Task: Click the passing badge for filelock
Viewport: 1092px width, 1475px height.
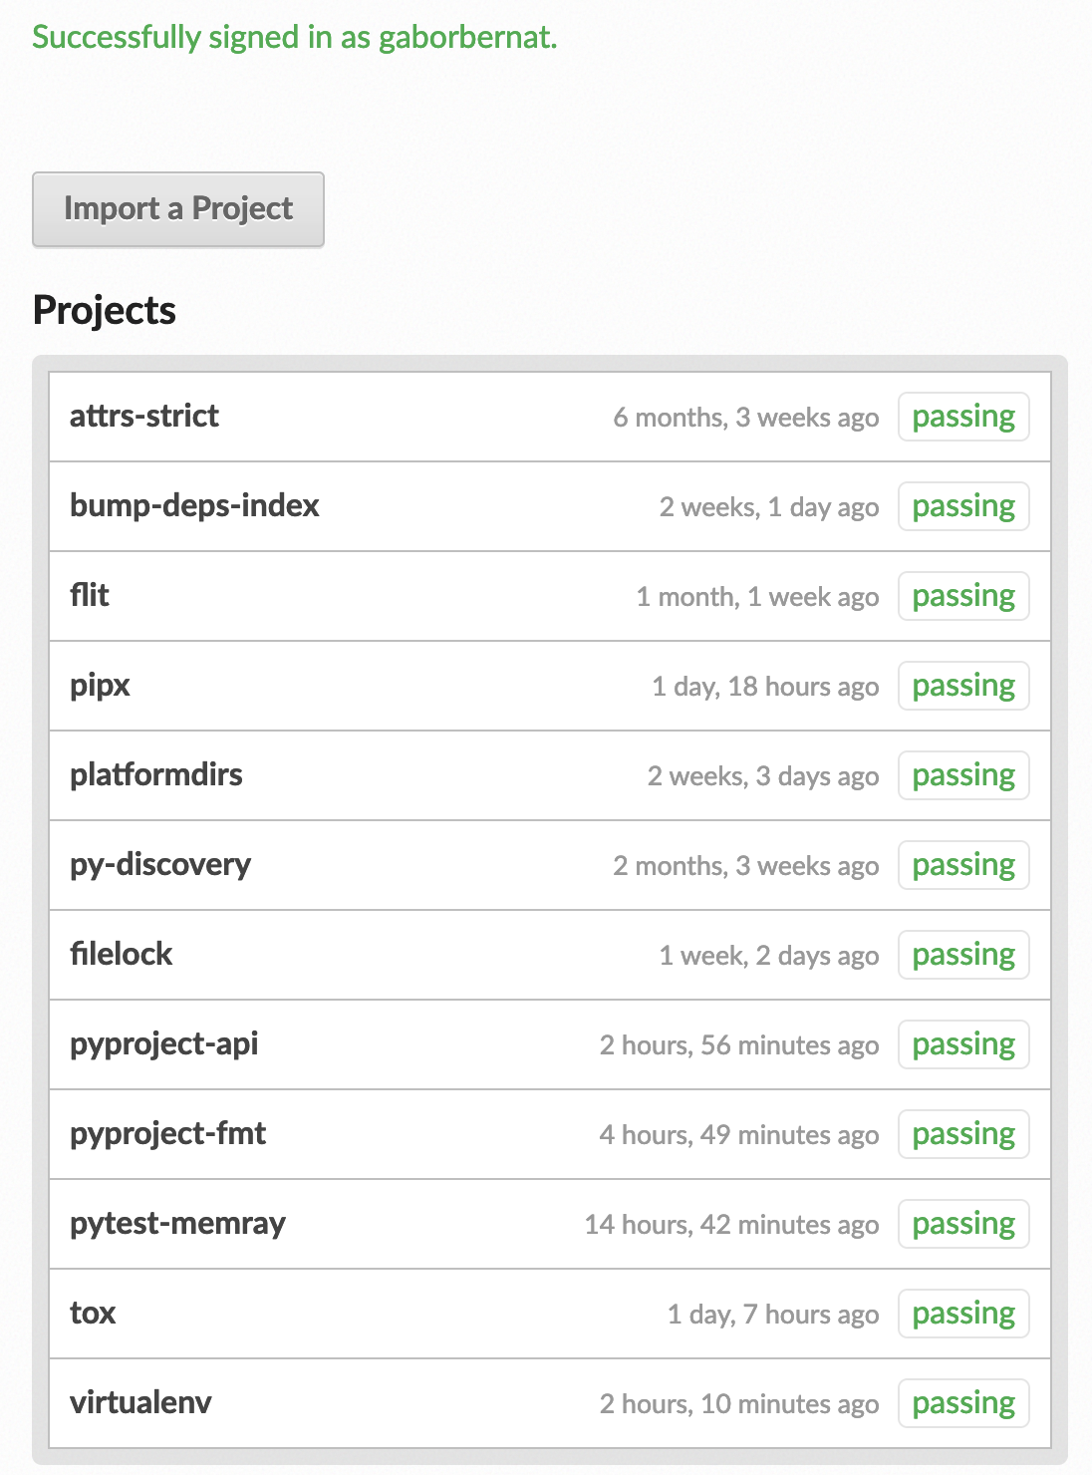Action: [963, 955]
